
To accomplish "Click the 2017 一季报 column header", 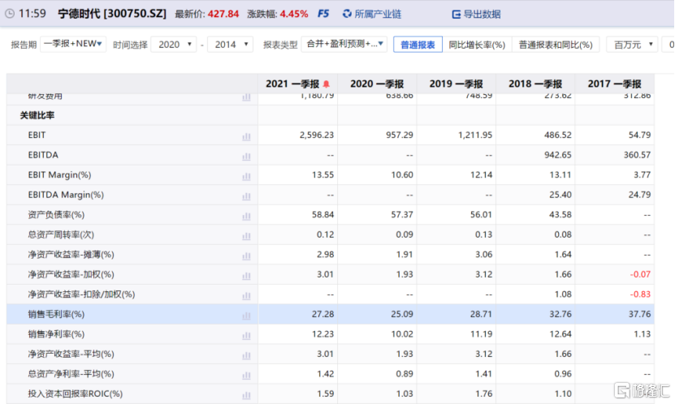I will 615,84.
